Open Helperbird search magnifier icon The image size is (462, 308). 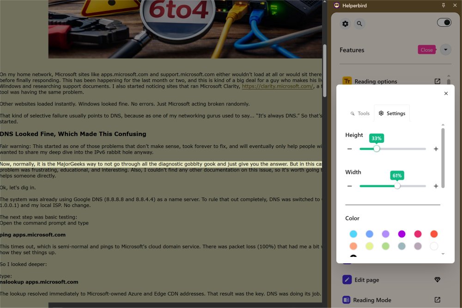tap(359, 24)
